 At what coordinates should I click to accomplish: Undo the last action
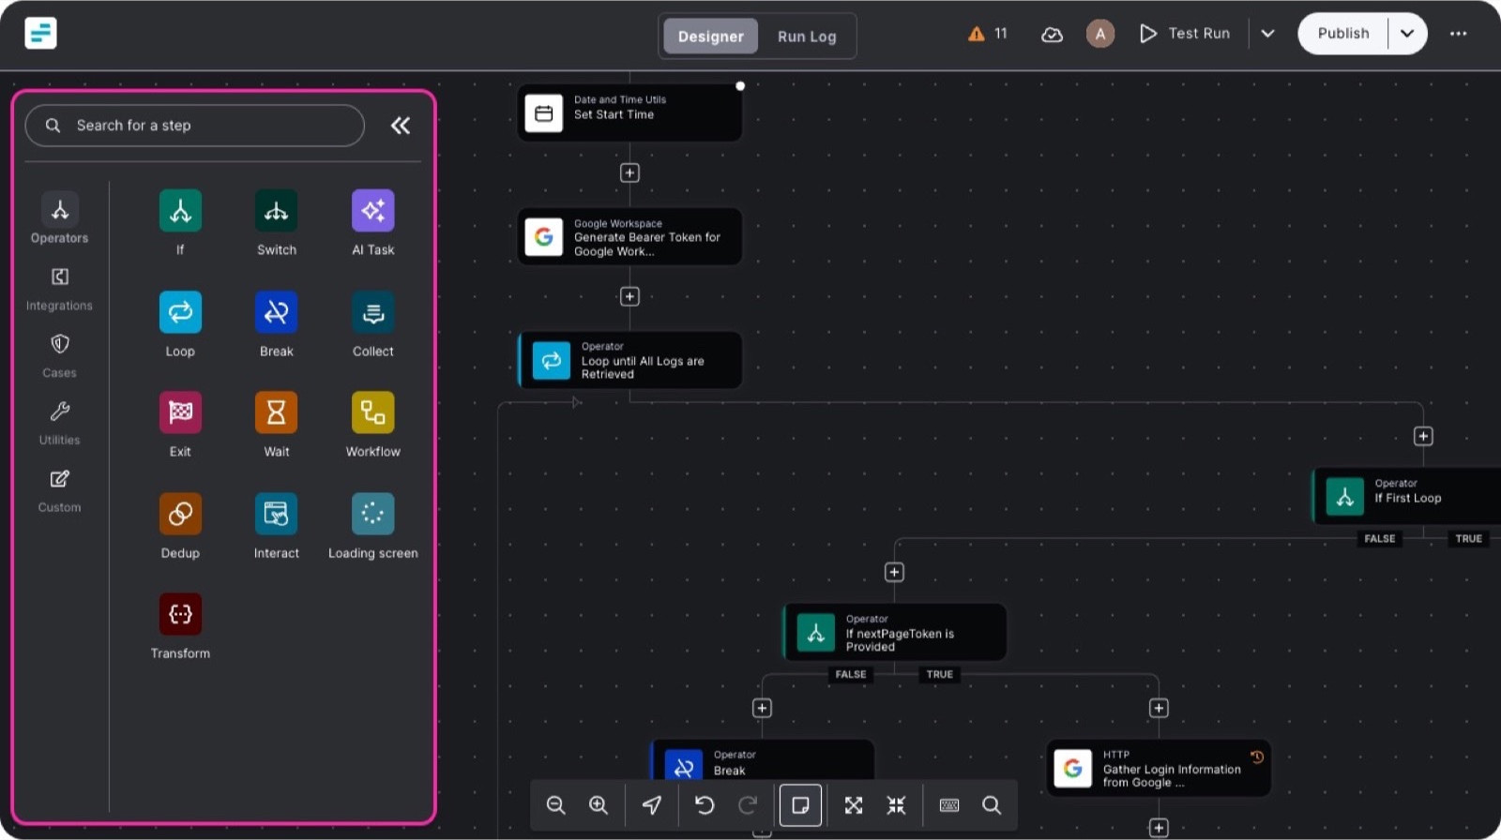705,805
